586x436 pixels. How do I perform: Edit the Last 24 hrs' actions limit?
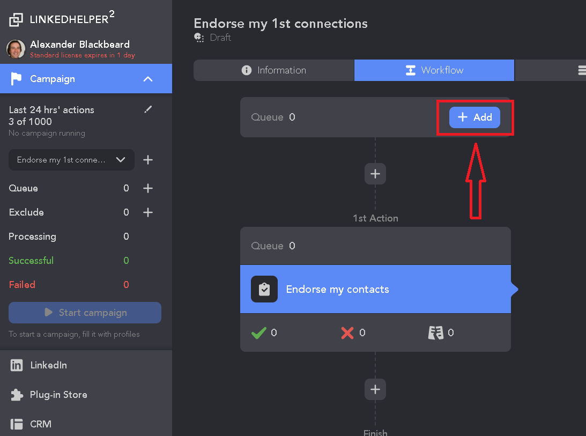[x=148, y=109]
